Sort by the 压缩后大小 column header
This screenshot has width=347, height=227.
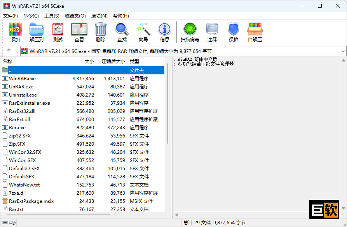[112, 62]
